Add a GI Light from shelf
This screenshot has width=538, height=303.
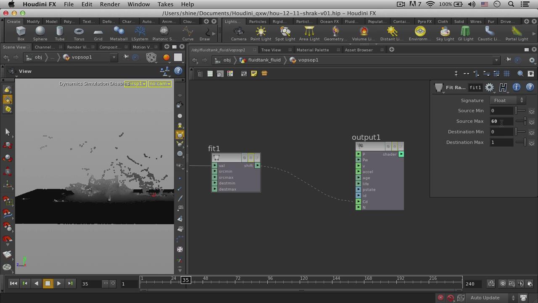click(x=466, y=33)
